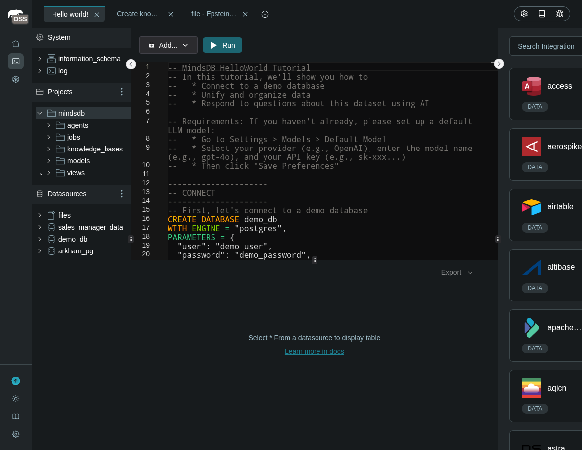Click the bug report icon

point(560,14)
